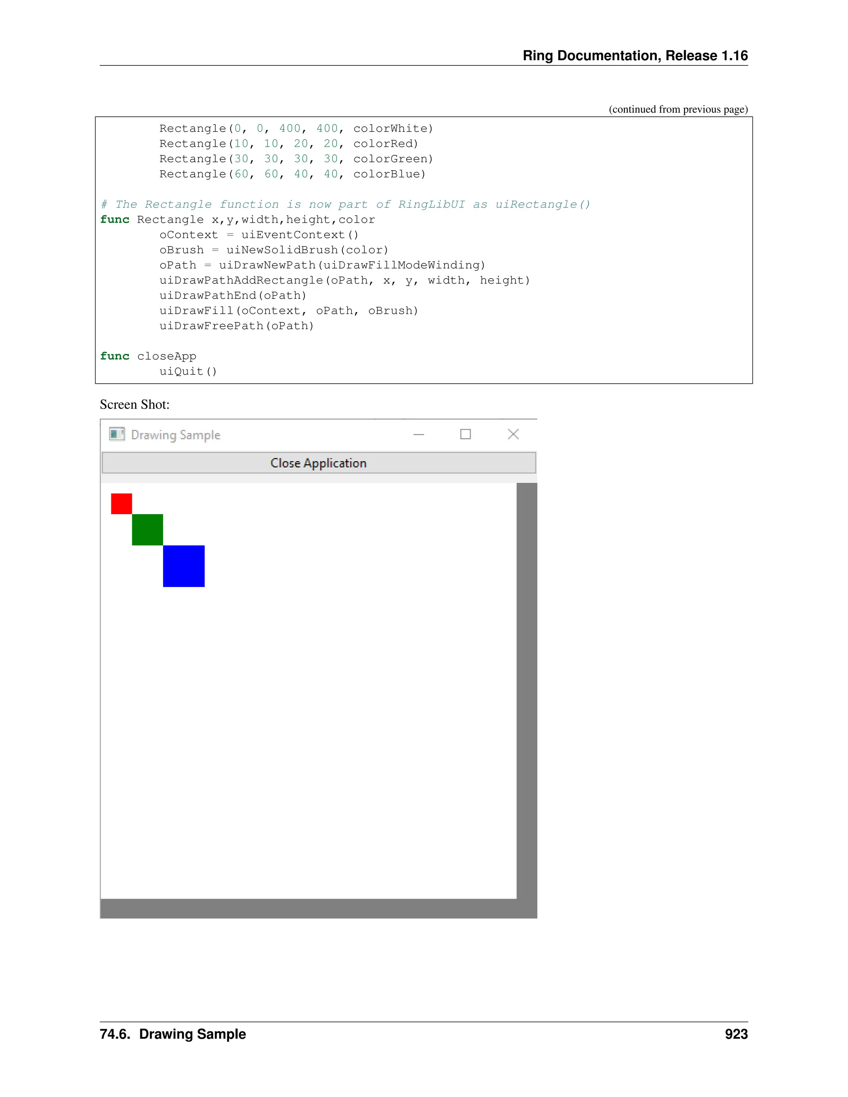Click the '74.6. Drawing Sample' footer
The width and height of the screenshot is (848, 1097).
pyautogui.click(x=173, y=1034)
